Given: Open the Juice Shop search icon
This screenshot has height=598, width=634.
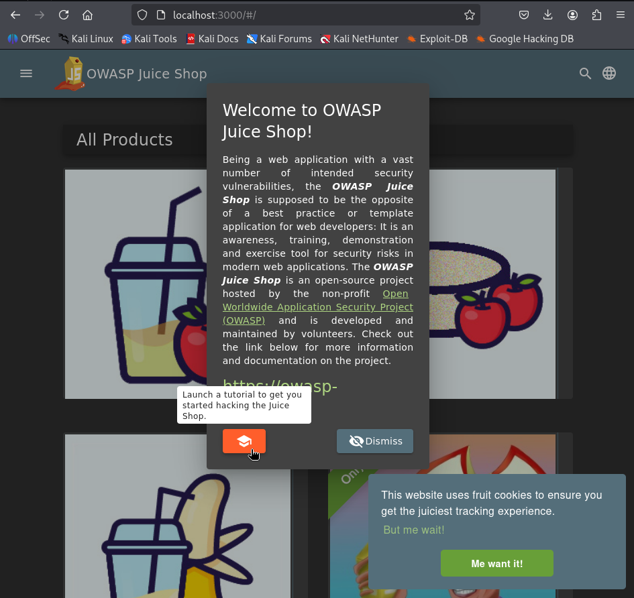Looking at the screenshot, I should point(585,74).
